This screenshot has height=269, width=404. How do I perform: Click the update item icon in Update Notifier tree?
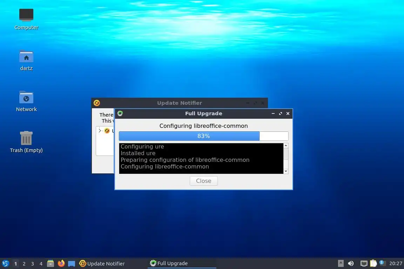107,131
